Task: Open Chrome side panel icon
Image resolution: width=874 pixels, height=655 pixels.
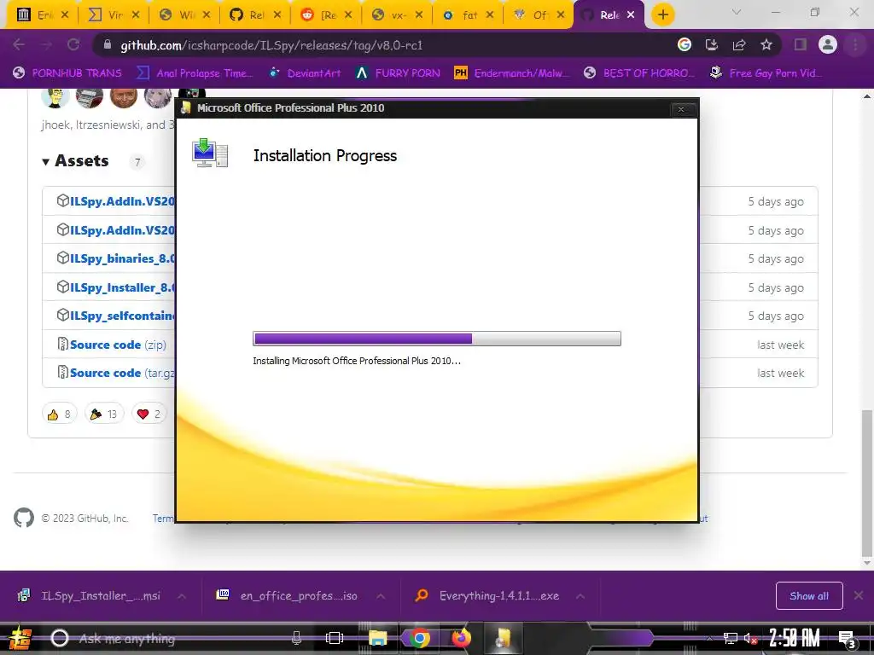Action: 801,45
